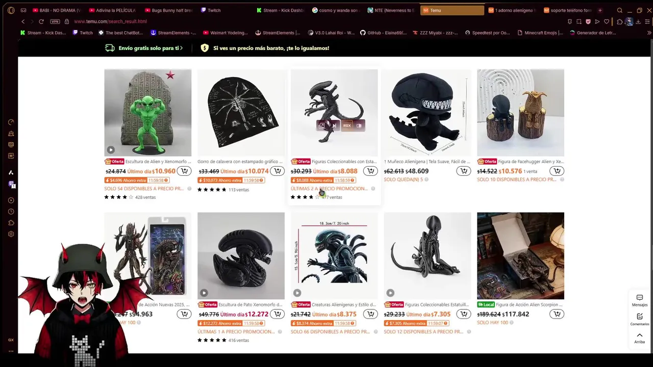Image resolution: width=653 pixels, height=367 pixels.
Task: Open the Scorpion Alien action figure thumbnail
Action: pyautogui.click(x=520, y=256)
